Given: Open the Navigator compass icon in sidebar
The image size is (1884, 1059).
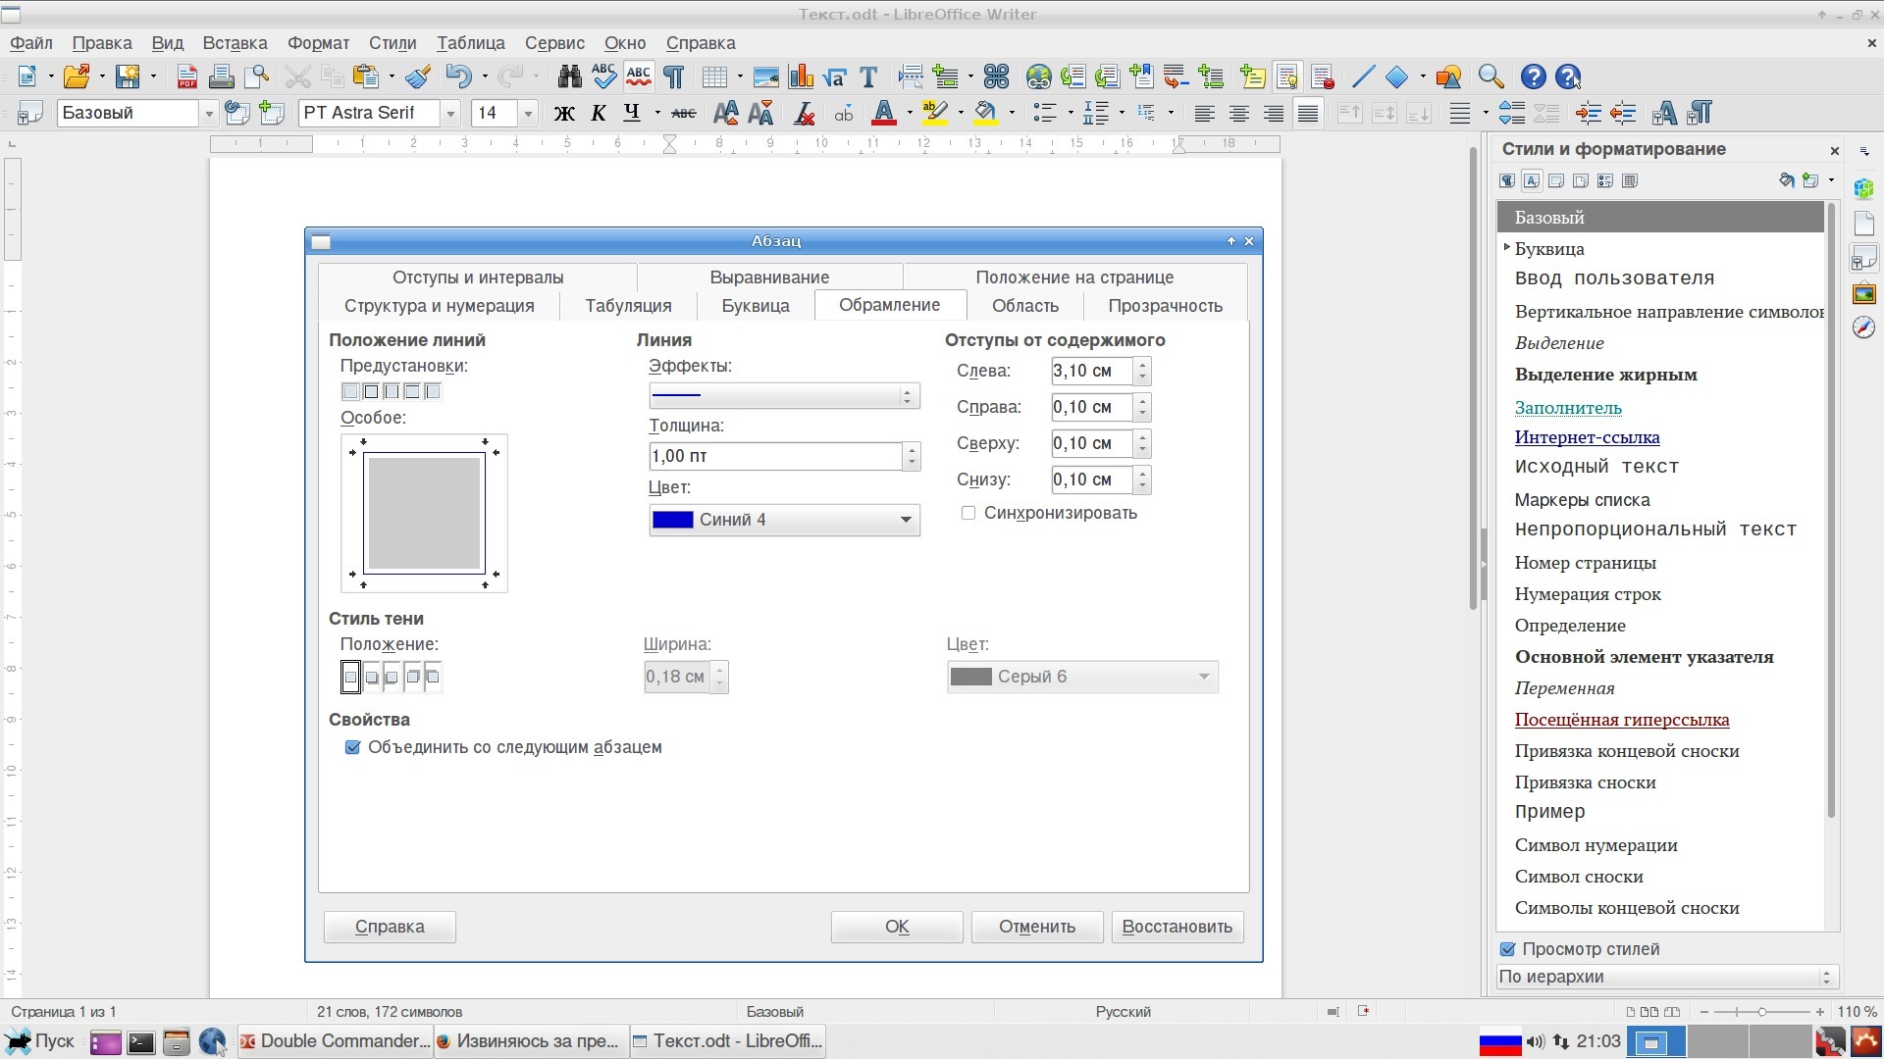Looking at the screenshot, I should point(1864,328).
